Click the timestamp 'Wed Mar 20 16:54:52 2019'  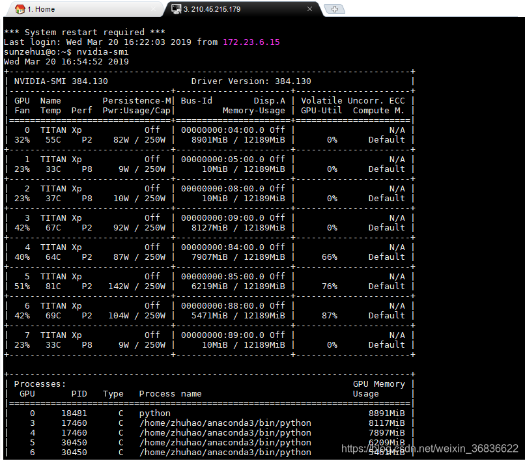pyautogui.click(x=66, y=62)
